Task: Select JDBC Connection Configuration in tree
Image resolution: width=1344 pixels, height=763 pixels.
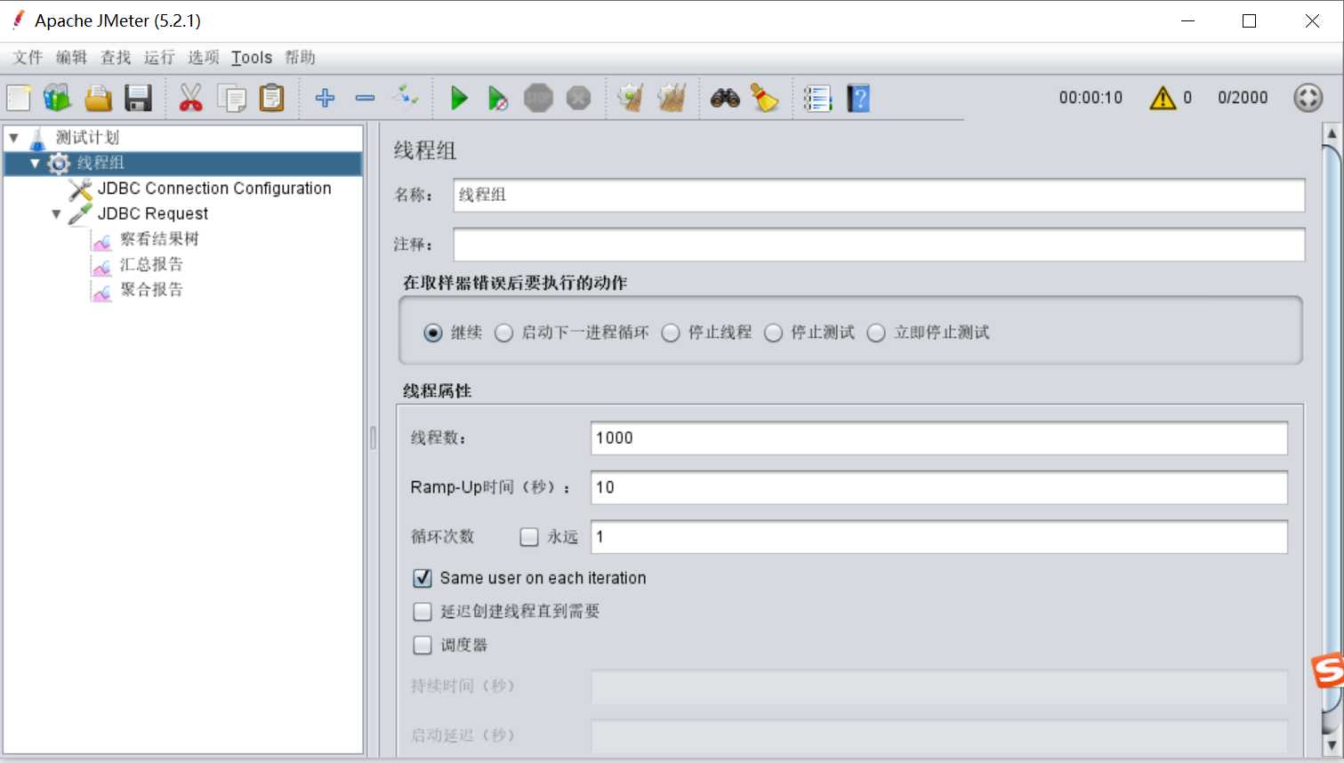Action: 214,189
